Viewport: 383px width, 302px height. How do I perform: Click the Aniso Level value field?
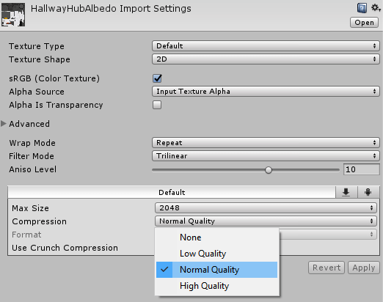[x=362, y=169]
